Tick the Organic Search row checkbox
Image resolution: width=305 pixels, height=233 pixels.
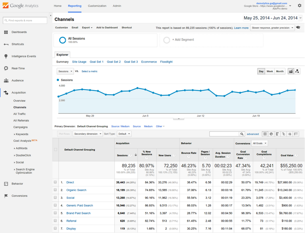click(55, 190)
